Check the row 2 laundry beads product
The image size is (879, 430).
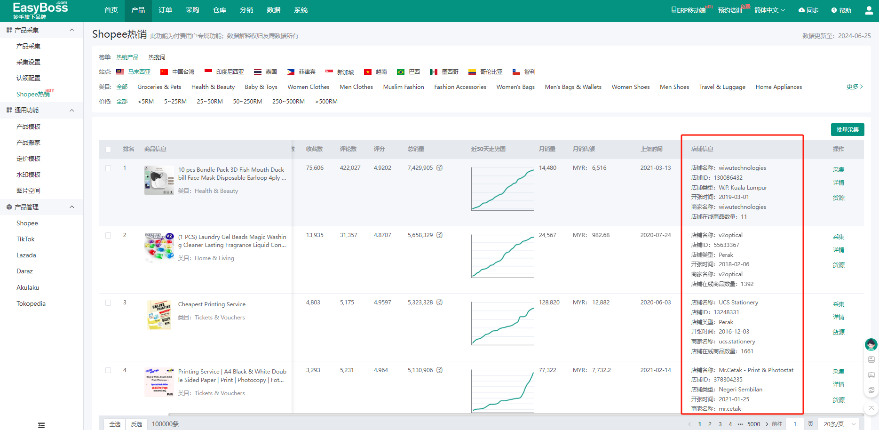108,235
